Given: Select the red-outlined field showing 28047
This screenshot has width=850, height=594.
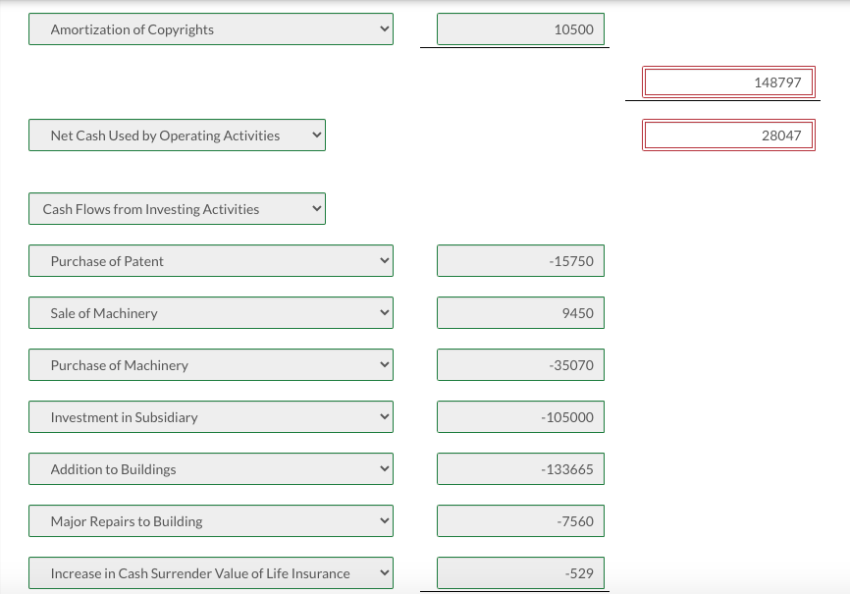Looking at the screenshot, I should click(728, 135).
